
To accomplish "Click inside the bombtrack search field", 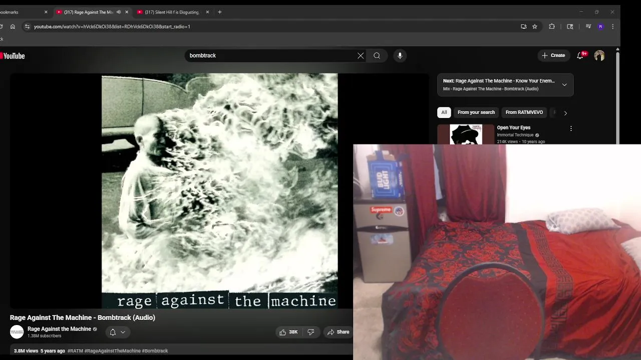I will click(x=270, y=55).
